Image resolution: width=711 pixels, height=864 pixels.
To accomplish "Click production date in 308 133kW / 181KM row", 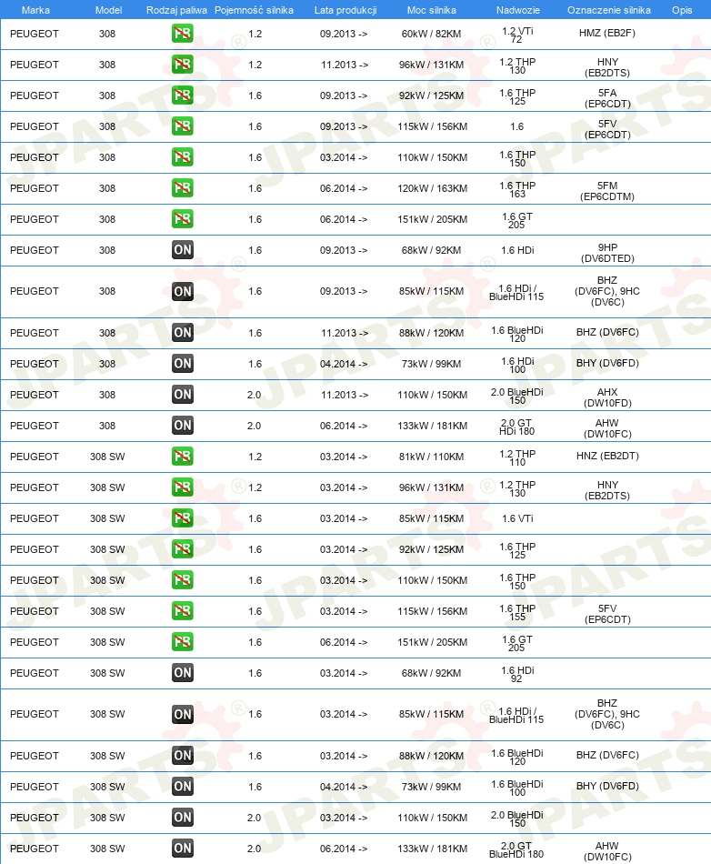I will click(345, 426).
